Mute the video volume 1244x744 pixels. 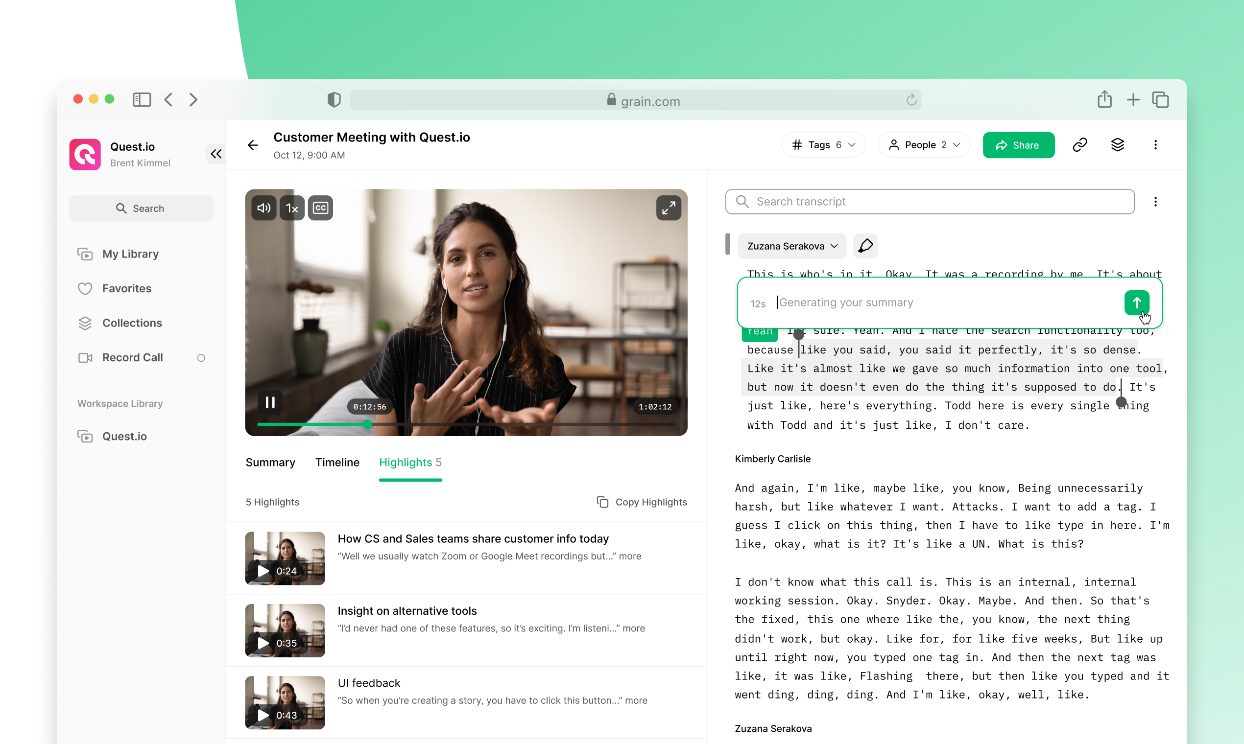264,208
